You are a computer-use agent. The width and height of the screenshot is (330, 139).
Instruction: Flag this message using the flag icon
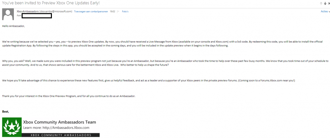pos(118,12)
